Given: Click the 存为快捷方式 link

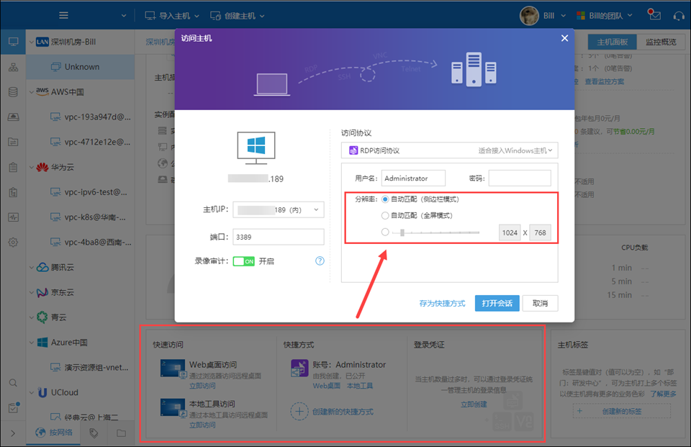Looking at the screenshot, I should [442, 303].
